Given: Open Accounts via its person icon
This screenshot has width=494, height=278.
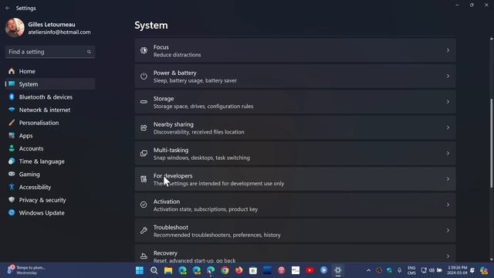Looking at the screenshot, I should coord(12,148).
